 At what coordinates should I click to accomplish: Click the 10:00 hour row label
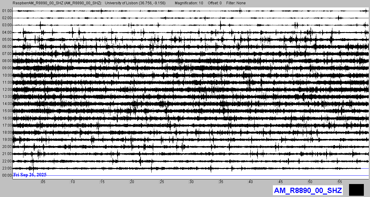pos(7,75)
